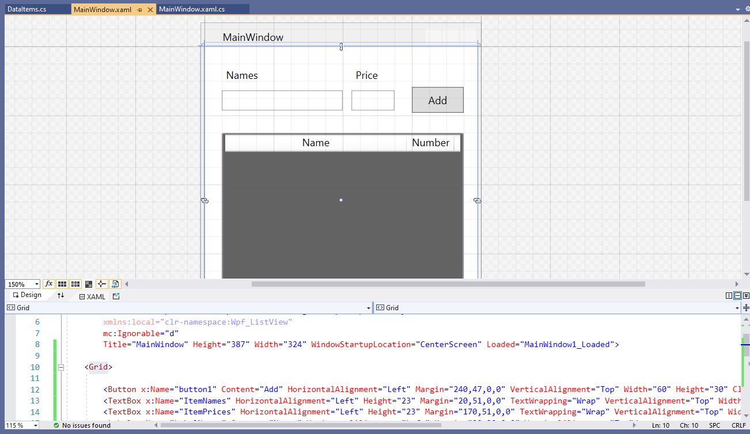Click the Number column header in ListView
The image size is (750, 434).
tap(430, 143)
